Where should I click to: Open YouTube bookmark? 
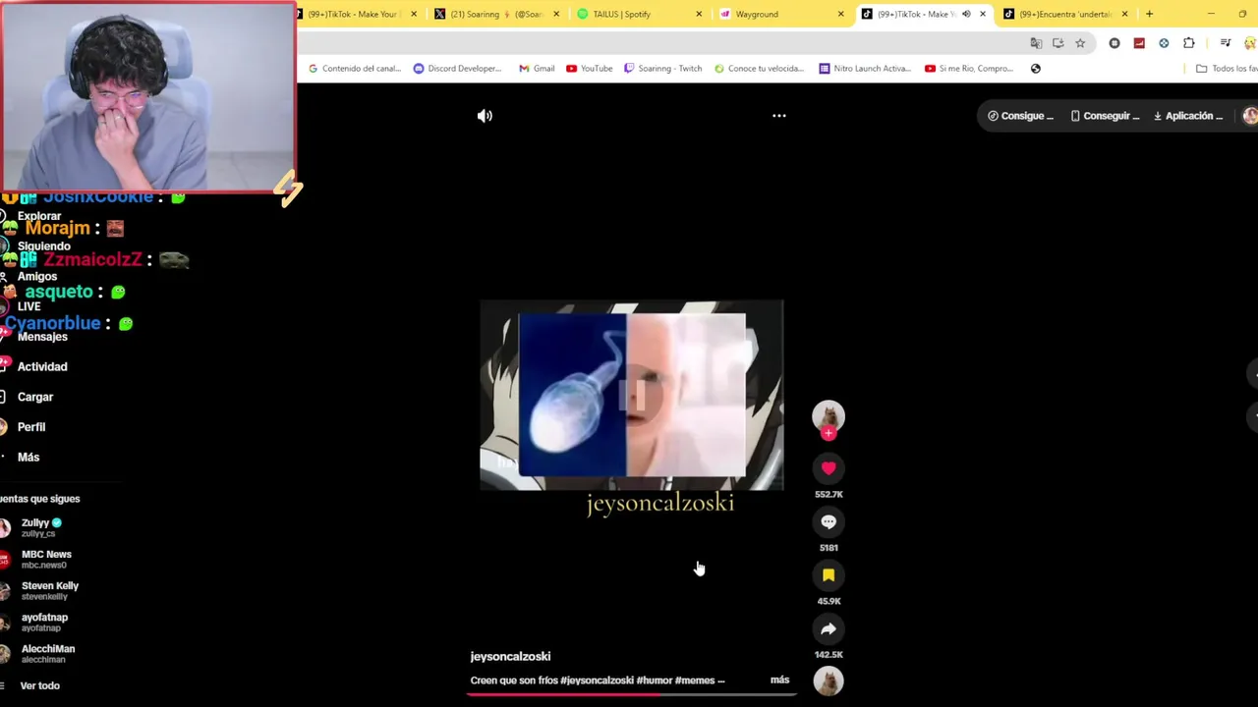tap(589, 69)
